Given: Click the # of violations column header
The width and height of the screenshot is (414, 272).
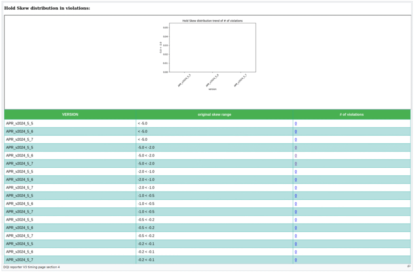Looking at the screenshot, I should (x=351, y=114).
